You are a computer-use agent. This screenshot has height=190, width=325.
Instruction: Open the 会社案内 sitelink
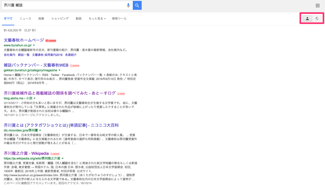[10, 55]
